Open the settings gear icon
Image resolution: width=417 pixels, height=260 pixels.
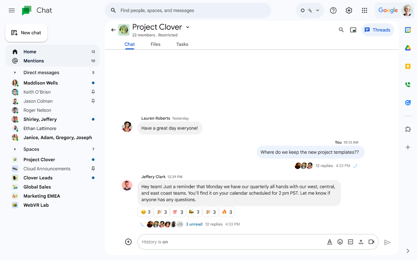click(x=349, y=10)
